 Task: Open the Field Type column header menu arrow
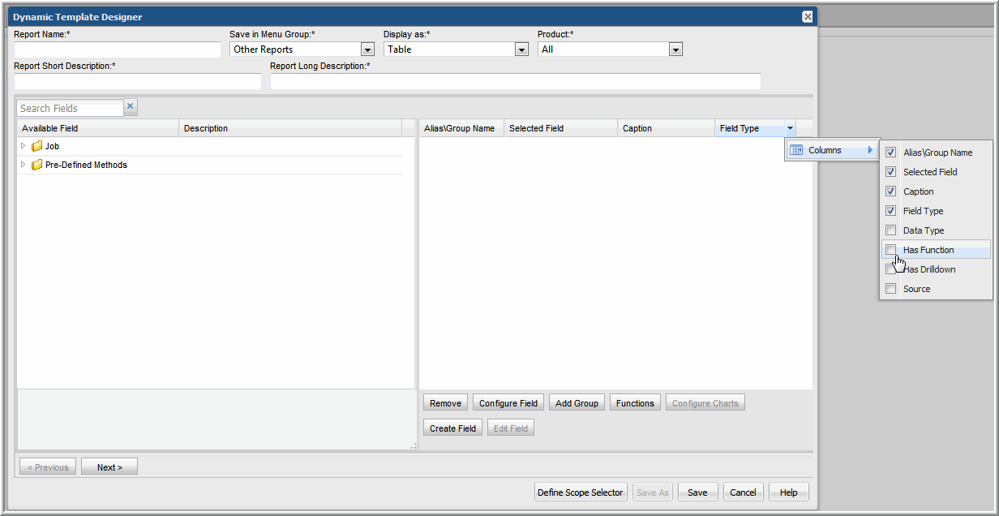point(791,128)
